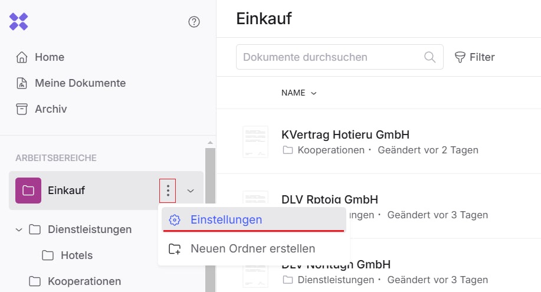Open the help question mark icon
This screenshot has width=541, height=292.
194,22
